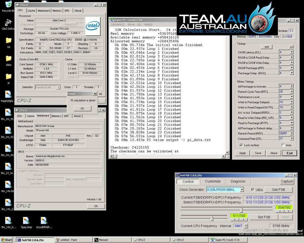
Task: Switch to the Customize tab in SetFSB
Action: [213, 181]
